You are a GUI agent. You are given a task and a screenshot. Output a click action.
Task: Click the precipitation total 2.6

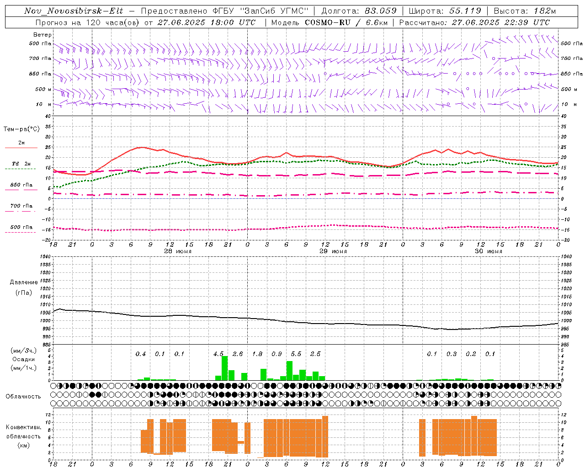[238, 354]
